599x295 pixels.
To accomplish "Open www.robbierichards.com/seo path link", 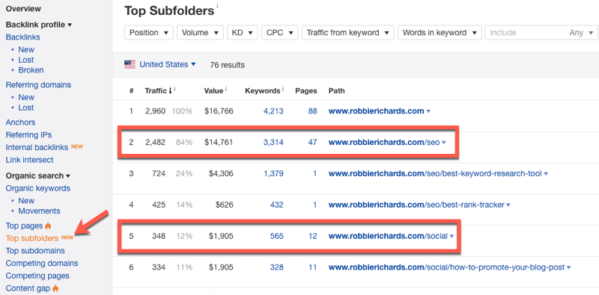I will point(384,143).
